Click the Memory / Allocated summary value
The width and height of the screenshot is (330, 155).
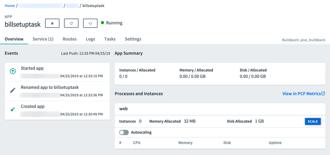(193, 76)
